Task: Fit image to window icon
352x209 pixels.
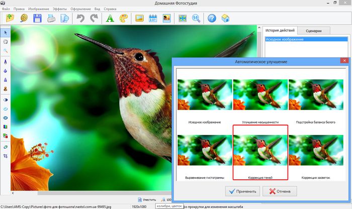Action: coord(183,18)
